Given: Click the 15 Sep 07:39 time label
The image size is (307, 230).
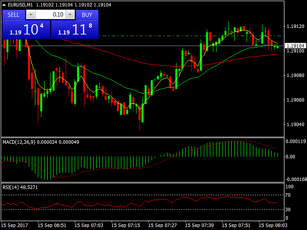Looking at the screenshot, I should pyautogui.click(x=199, y=225).
